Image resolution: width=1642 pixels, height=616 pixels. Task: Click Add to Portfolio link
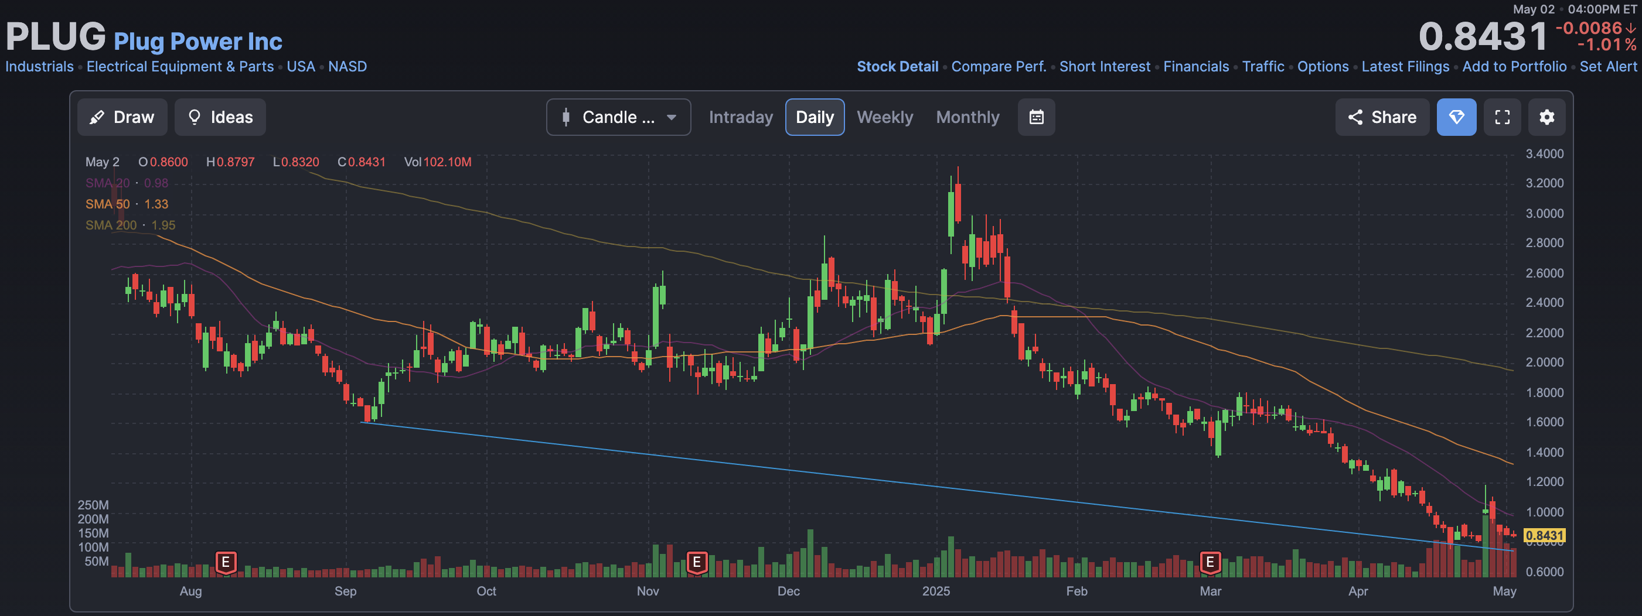click(x=1514, y=66)
